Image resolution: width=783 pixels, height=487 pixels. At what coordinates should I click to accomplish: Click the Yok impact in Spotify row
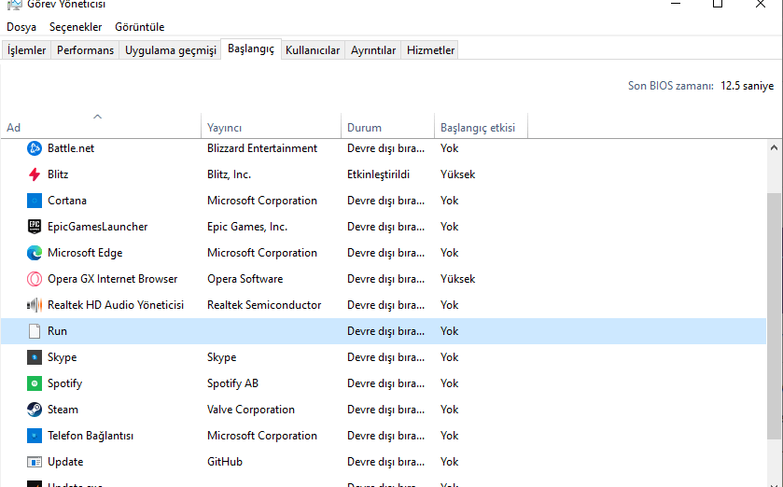tap(450, 383)
